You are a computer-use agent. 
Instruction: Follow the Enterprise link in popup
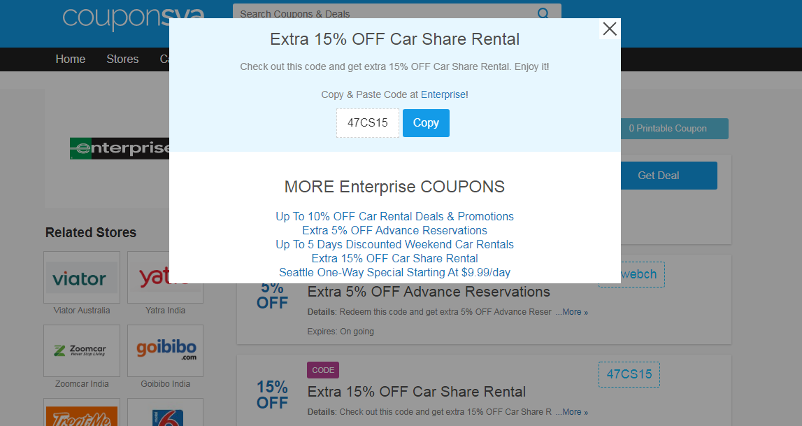pyautogui.click(x=443, y=94)
